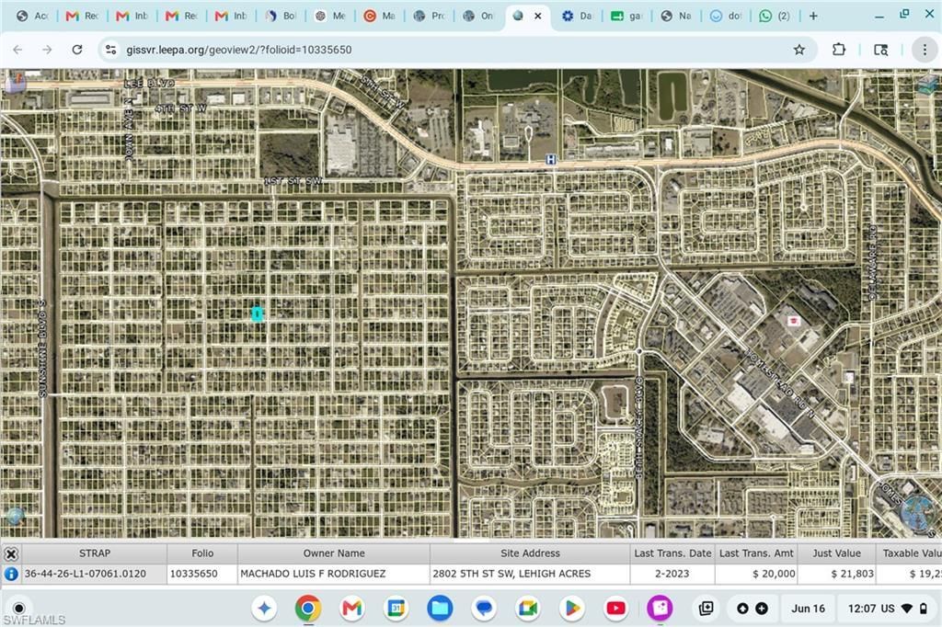Screen dimensions: 942x627
Task: Click the browser forward arrow
Action: [47, 50]
